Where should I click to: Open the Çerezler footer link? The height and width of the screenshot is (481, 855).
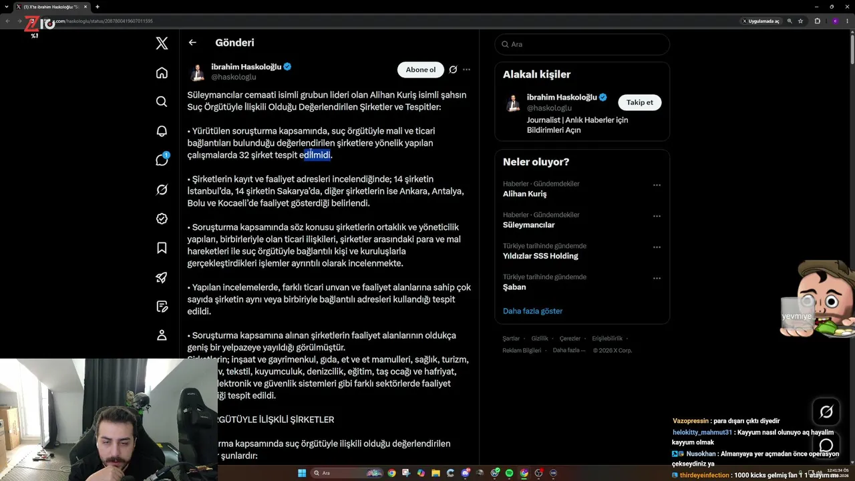[570, 339]
